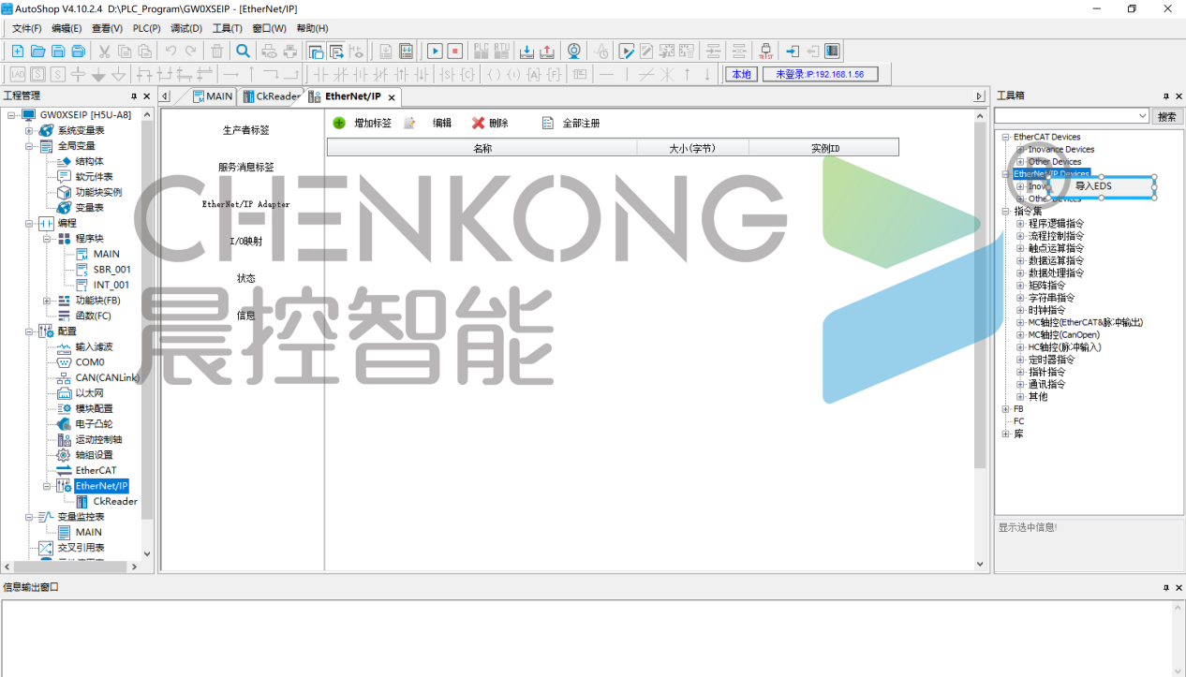The image size is (1186, 677).
Task: Open the toolbox search dropdown
Action: point(1142,116)
